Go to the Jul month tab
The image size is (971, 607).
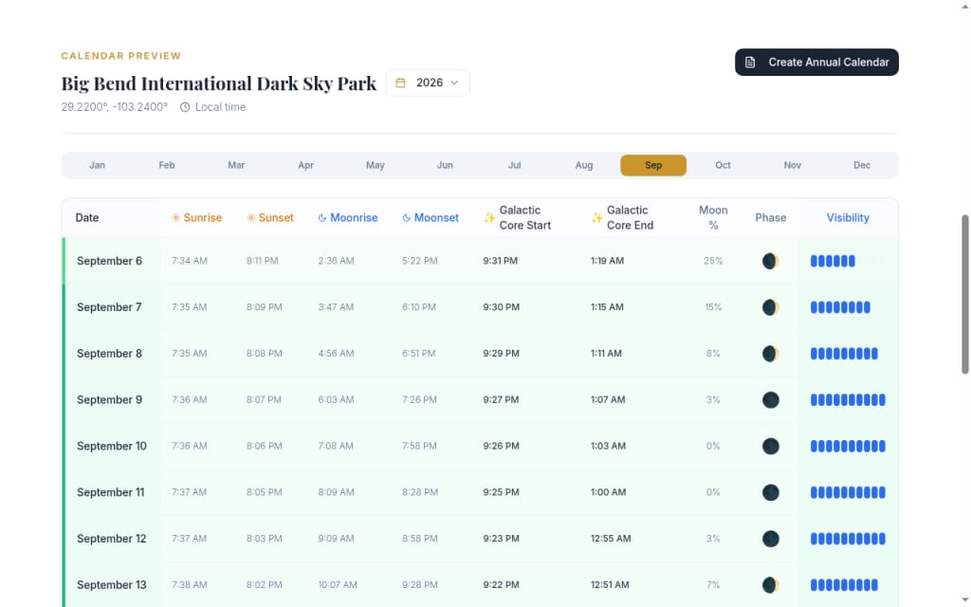pyautogui.click(x=514, y=165)
